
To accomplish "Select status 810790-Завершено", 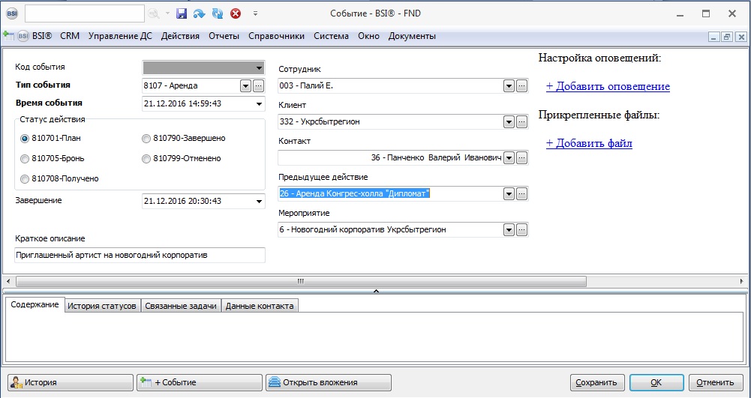I will tap(147, 139).
